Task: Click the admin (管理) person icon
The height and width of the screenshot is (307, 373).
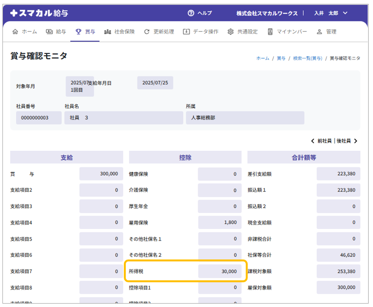Action: (x=319, y=32)
